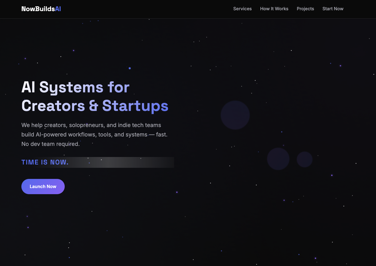Click the grey shimmer bar beside tagline
This screenshot has width=376, height=266.
pyautogui.click(x=122, y=162)
